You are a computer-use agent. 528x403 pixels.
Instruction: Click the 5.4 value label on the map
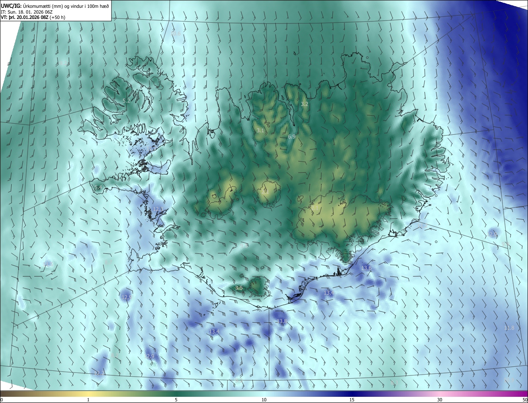pos(98,187)
